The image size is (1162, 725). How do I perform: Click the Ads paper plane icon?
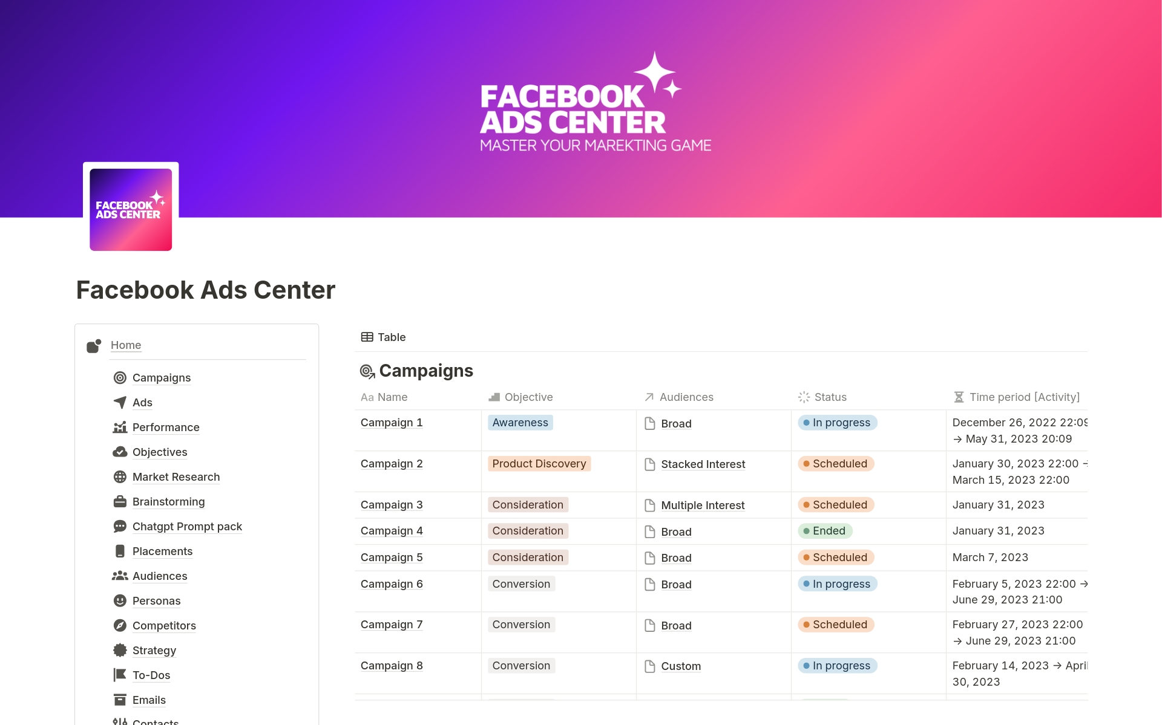click(120, 403)
